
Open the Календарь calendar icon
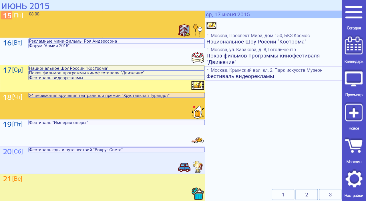354,45
